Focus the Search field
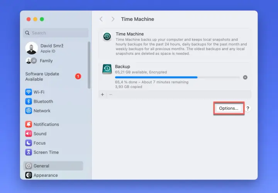 coord(56,33)
